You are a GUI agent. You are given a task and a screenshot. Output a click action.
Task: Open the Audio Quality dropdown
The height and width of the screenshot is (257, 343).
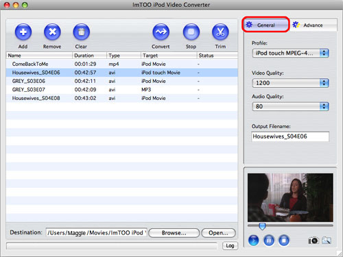(290, 106)
